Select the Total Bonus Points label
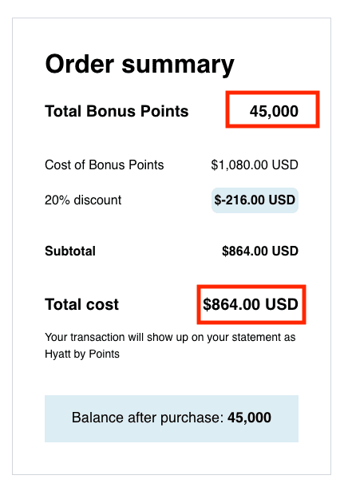Screen dimensions: 356x503 (x=117, y=111)
